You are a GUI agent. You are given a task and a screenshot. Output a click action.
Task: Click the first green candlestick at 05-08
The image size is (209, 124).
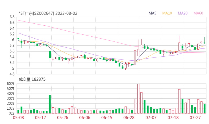point(18,39)
